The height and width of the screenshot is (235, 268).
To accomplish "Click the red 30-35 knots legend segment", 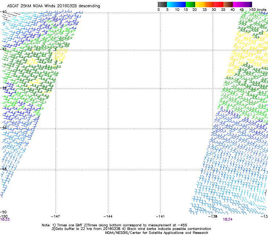I will [219, 4].
